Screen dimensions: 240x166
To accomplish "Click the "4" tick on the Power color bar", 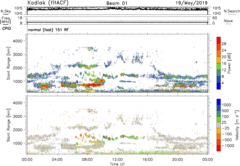I will tap(223, 83).
